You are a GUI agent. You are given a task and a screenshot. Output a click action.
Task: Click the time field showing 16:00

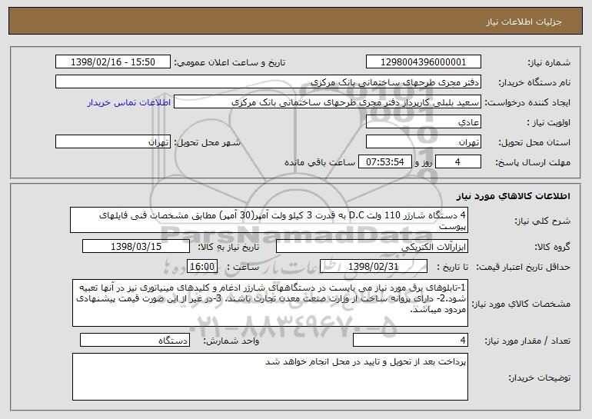202,267
